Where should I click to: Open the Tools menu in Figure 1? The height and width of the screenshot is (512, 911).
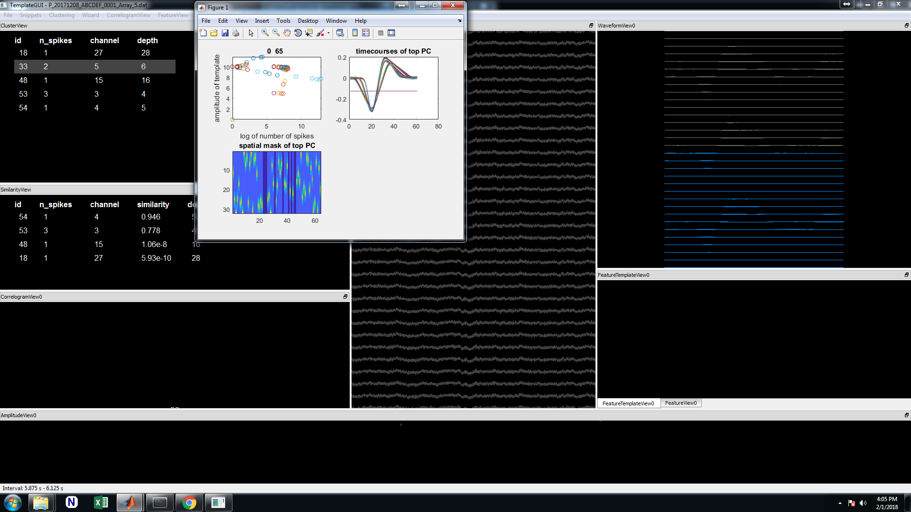pyautogui.click(x=283, y=21)
